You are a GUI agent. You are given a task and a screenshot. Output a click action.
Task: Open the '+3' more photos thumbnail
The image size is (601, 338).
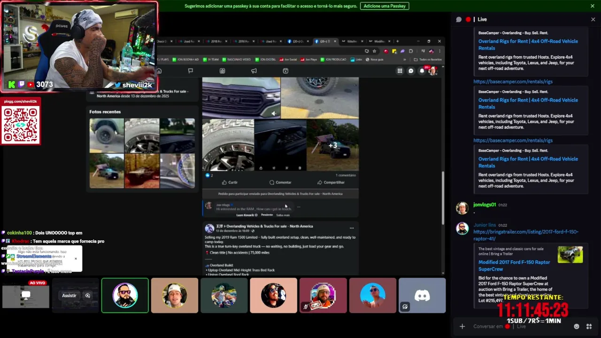click(333, 146)
